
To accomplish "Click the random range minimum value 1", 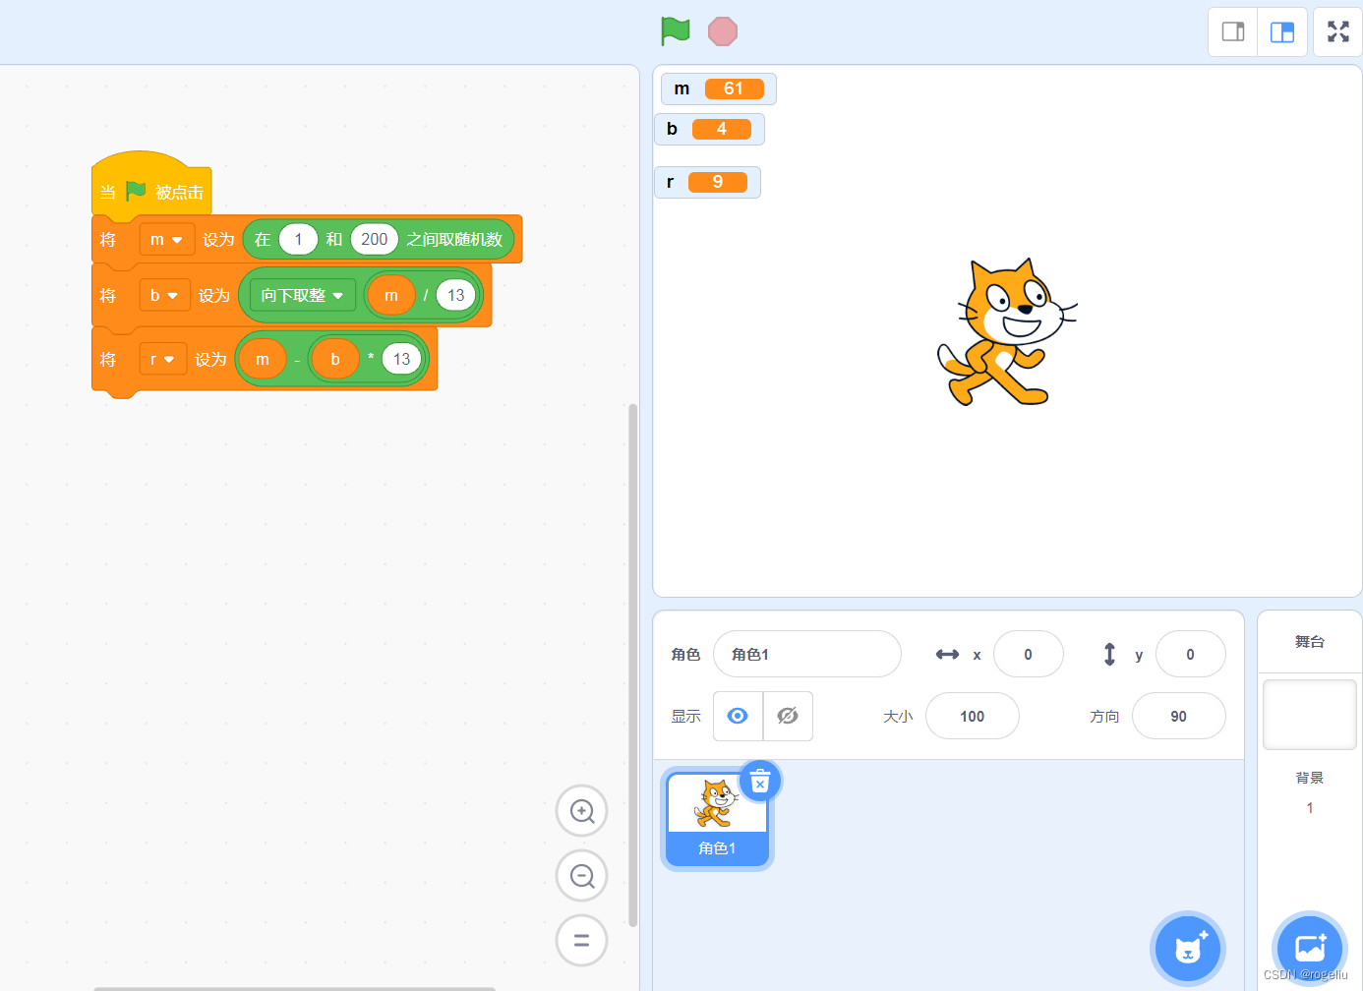I will pyautogui.click(x=298, y=239).
